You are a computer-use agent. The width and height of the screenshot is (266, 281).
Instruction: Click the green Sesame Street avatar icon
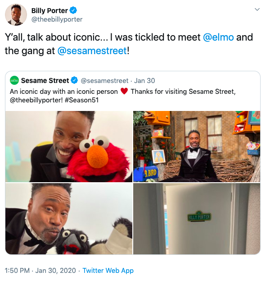(x=14, y=80)
